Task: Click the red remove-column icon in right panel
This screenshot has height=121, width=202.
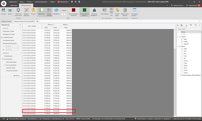Action: (x=195, y=25)
